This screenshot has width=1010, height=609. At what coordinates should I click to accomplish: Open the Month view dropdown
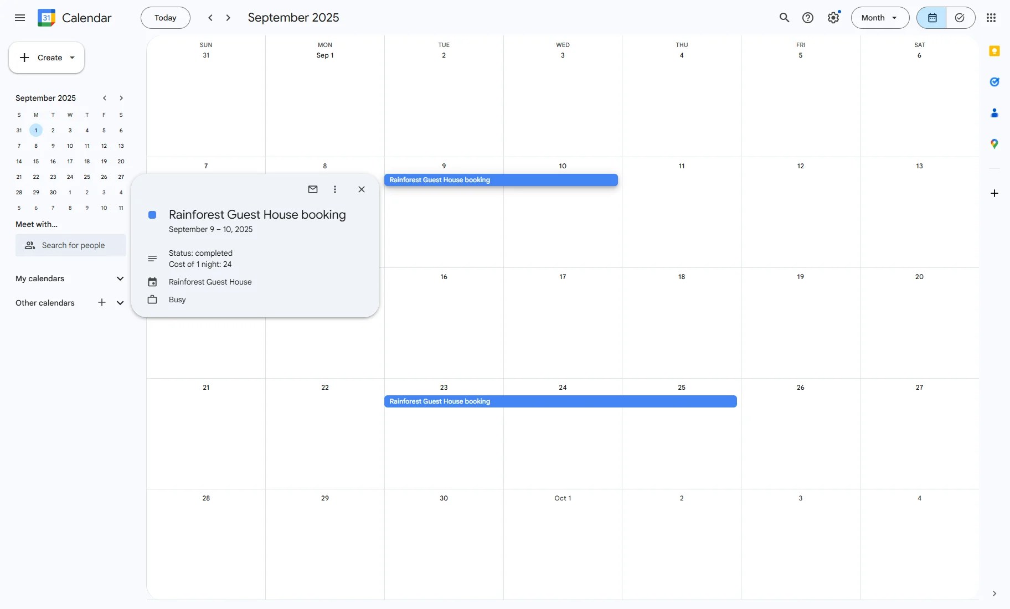(x=880, y=18)
